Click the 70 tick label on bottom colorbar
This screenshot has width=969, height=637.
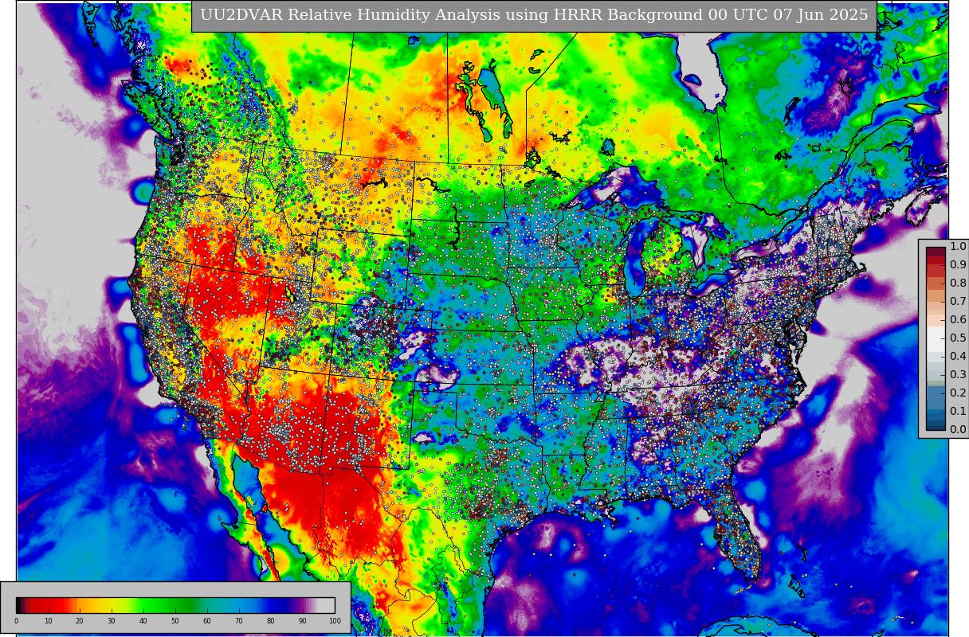pos(239,621)
